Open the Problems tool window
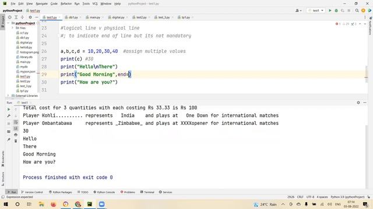373x209 pixels. click(x=128, y=192)
